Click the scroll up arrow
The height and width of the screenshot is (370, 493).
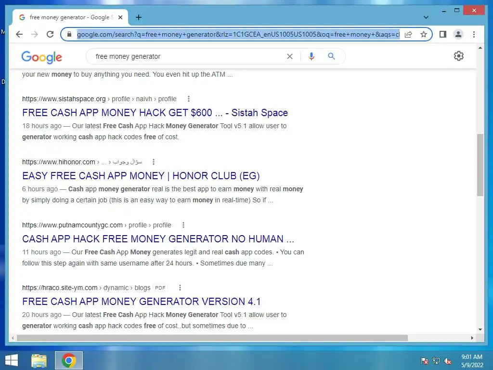(480, 48)
